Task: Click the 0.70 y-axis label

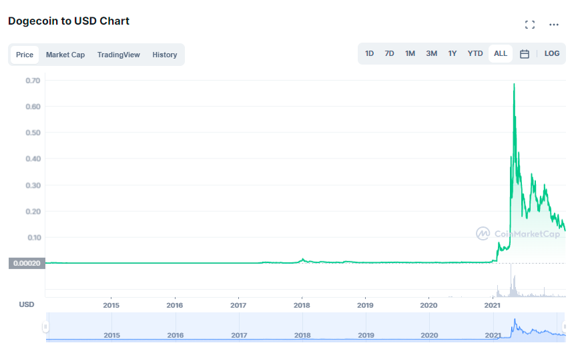Action: tap(33, 81)
